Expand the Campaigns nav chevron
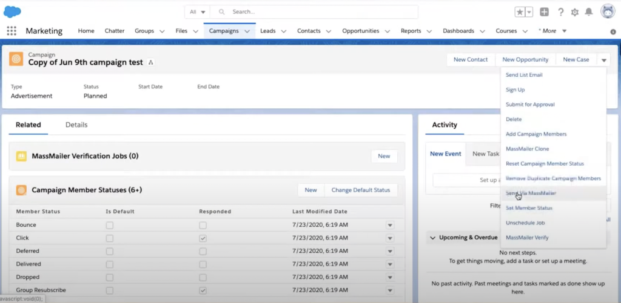Screen dimensions: 621x303 (x=247, y=31)
